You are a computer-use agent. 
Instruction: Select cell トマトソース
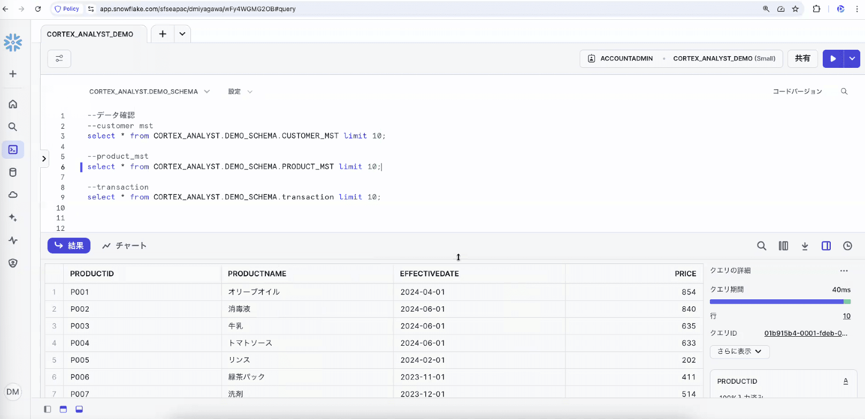(250, 343)
